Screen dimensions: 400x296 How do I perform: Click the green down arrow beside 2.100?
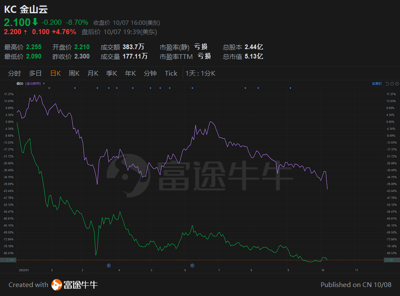35,22
